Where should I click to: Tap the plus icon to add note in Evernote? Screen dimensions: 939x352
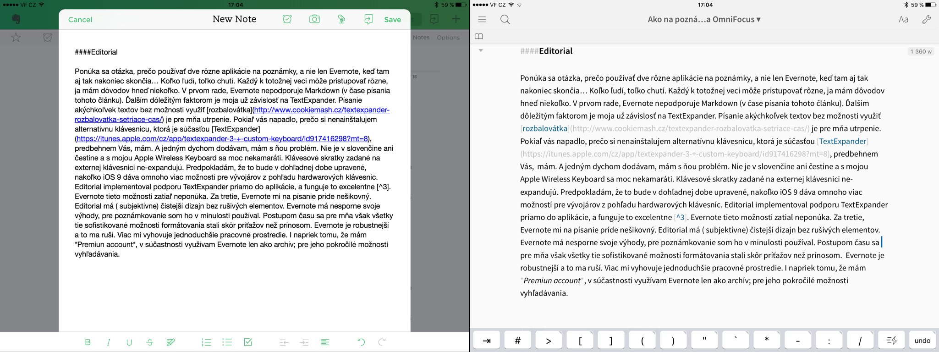tap(456, 19)
